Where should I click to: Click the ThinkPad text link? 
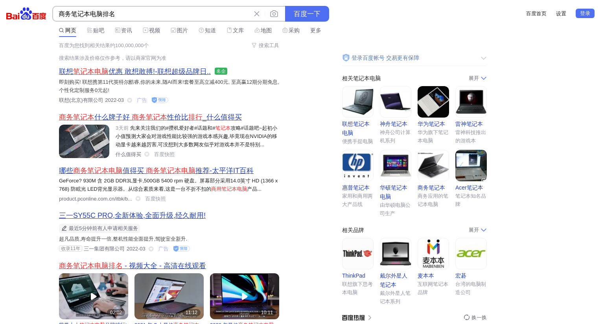pos(354,276)
